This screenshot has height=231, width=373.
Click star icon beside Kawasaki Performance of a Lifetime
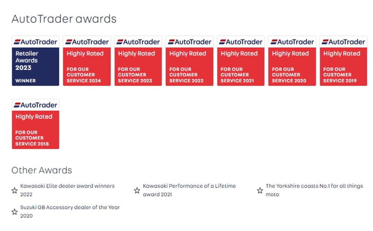[137, 190]
